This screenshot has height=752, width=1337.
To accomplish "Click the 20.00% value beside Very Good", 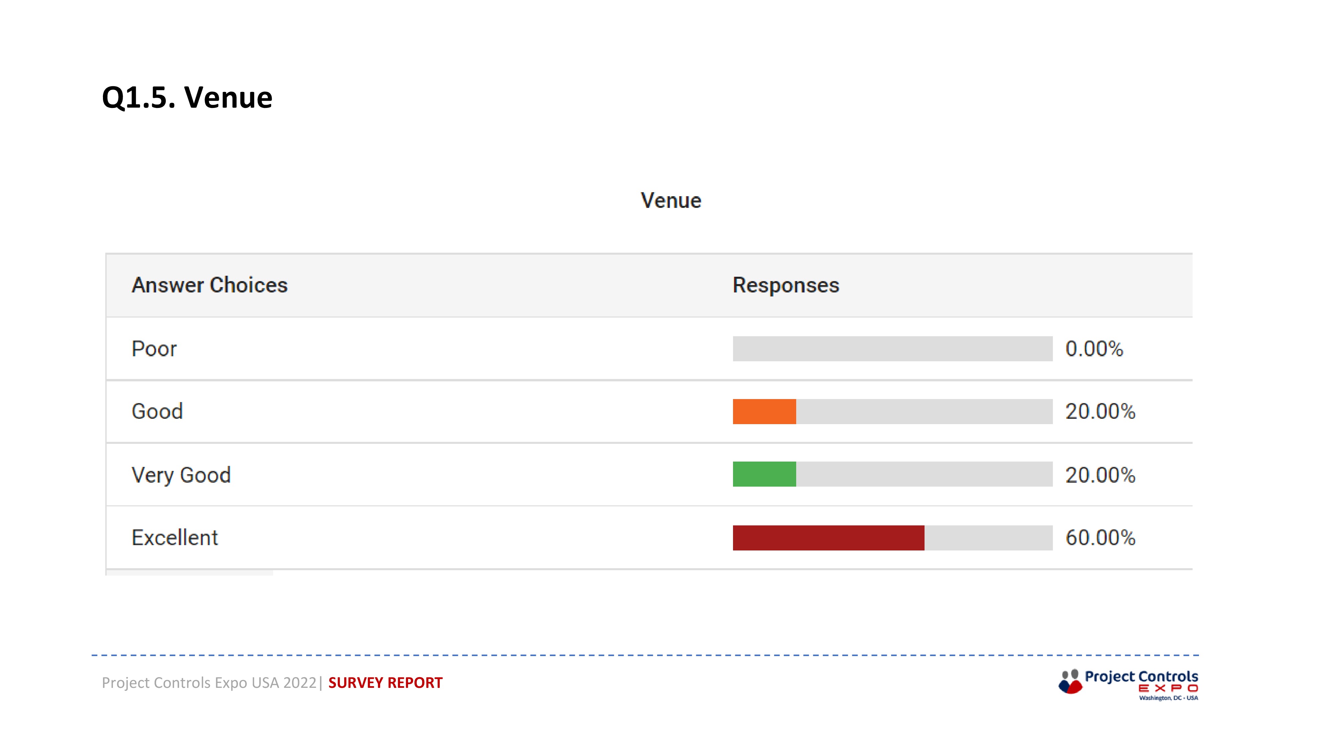I will coord(1100,475).
